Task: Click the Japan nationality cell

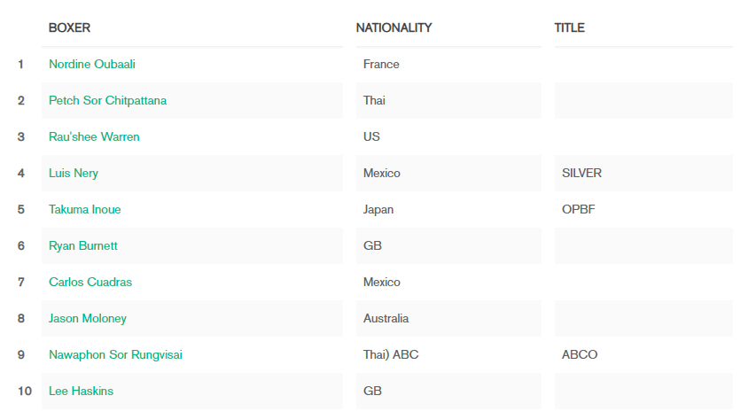Action: (448, 209)
